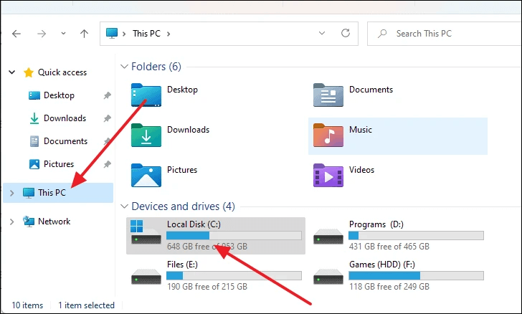Open Recent locations dropdown chevron

[x=63, y=34]
